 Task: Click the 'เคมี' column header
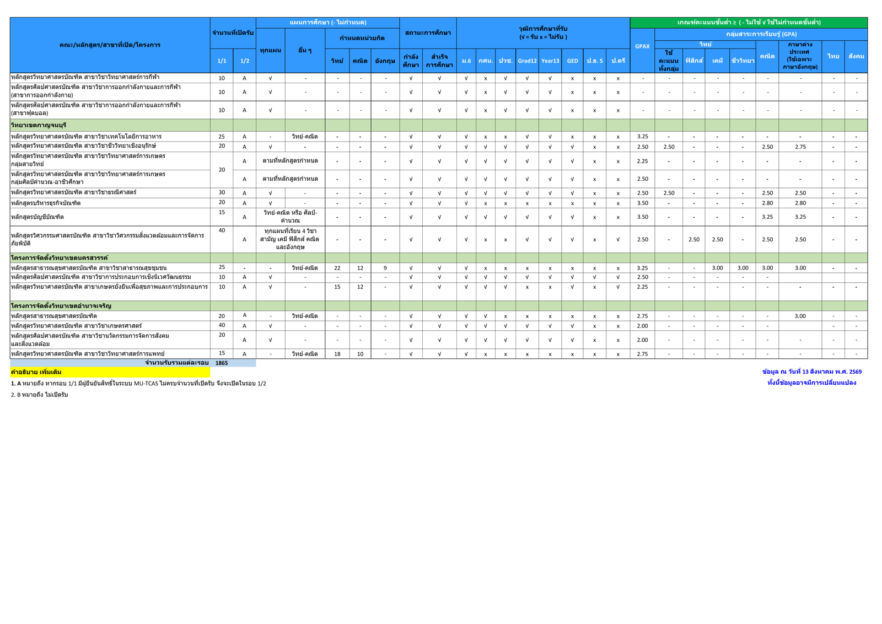click(x=717, y=61)
